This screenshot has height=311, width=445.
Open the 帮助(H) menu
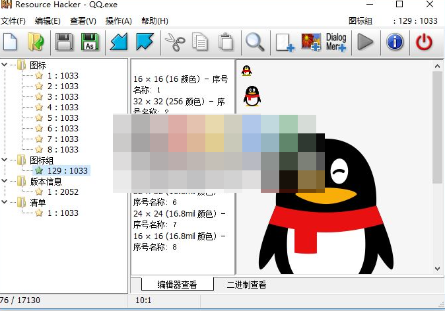coord(154,21)
